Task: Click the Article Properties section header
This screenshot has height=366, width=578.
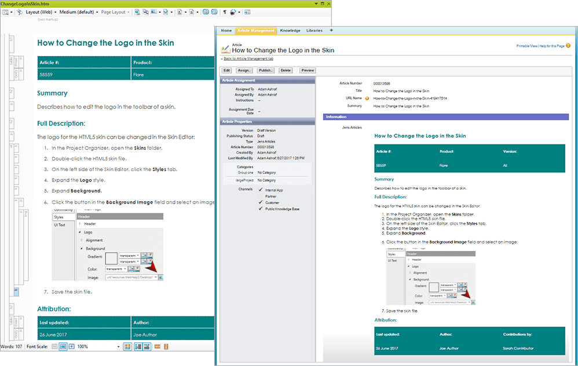Action: click(x=268, y=121)
